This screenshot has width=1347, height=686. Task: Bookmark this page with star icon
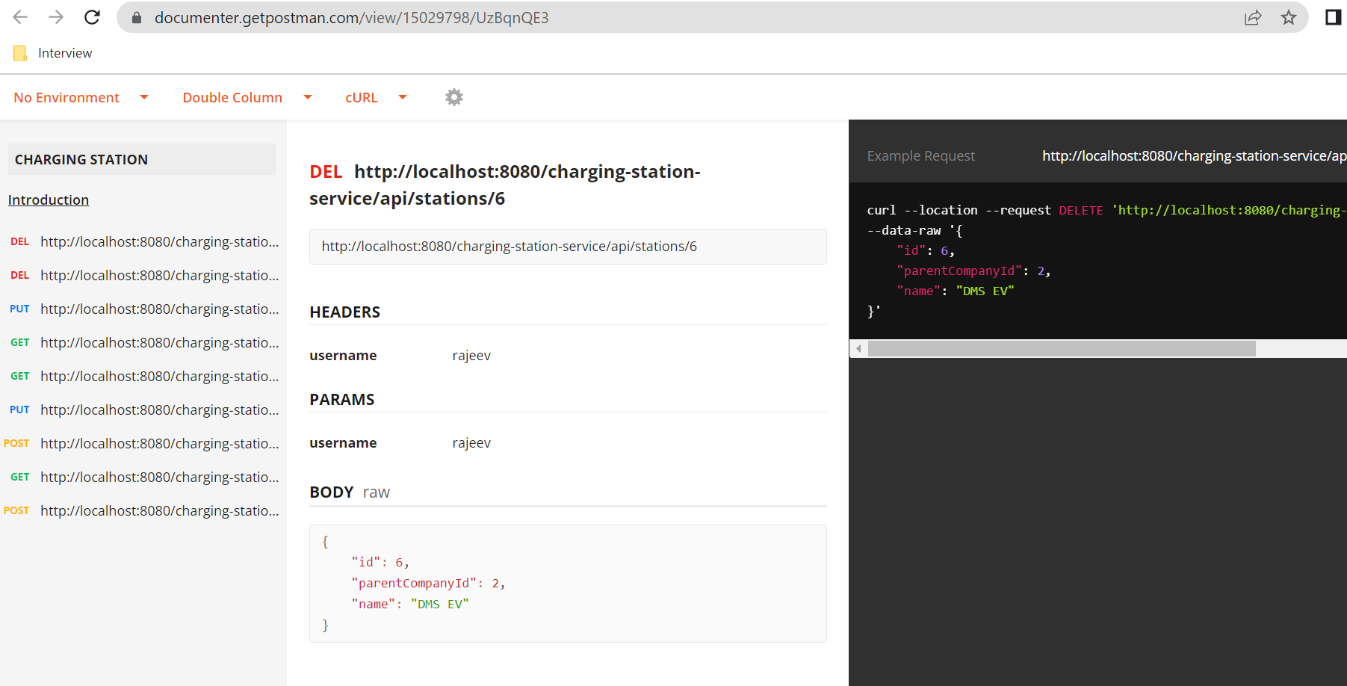[1289, 17]
